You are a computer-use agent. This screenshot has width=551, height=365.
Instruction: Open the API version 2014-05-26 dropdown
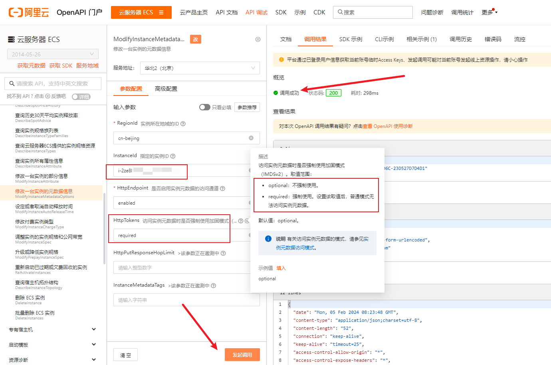click(x=53, y=54)
